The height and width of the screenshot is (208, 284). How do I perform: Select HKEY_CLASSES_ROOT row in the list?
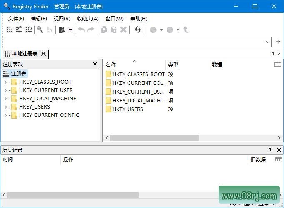[139, 74]
